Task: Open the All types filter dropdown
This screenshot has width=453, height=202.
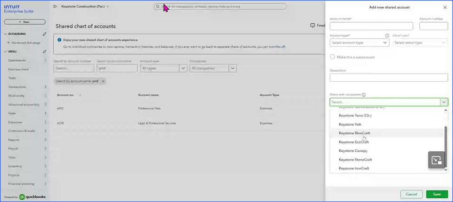Action: click(164, 68)
